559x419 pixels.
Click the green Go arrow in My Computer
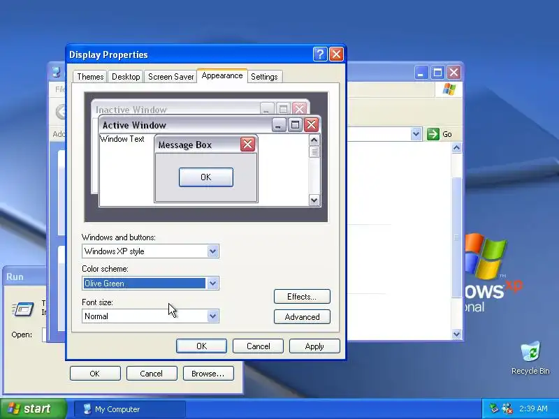click(433, 134)
